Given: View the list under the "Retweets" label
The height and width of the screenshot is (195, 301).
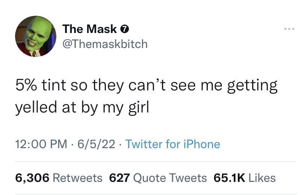Looking at the screenshot, I should 78,177.
